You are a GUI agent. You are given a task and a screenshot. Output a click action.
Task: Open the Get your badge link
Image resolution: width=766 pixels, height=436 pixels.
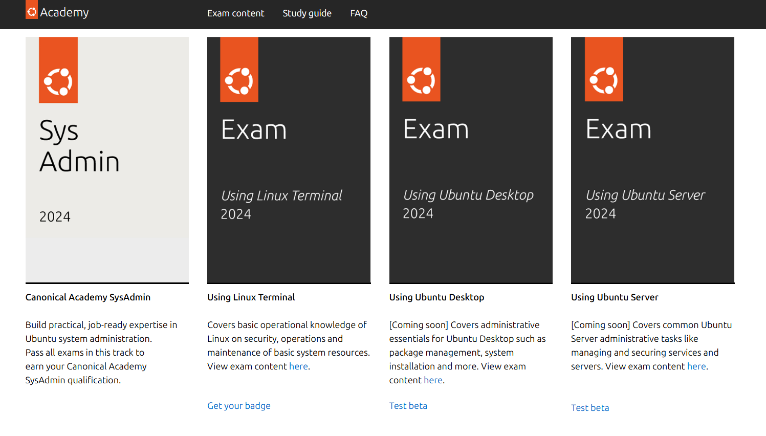[239, 406]
